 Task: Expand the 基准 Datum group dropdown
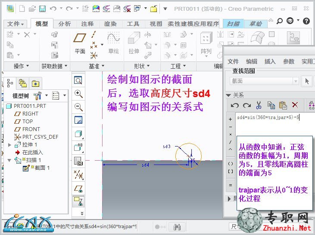(x=97, y=66)
